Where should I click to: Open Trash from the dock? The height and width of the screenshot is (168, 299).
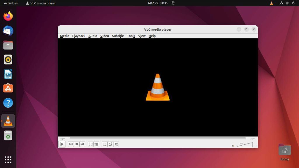pos(8,135)
